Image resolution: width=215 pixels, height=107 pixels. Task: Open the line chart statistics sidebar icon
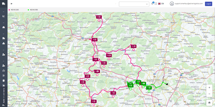pos(4,16)
